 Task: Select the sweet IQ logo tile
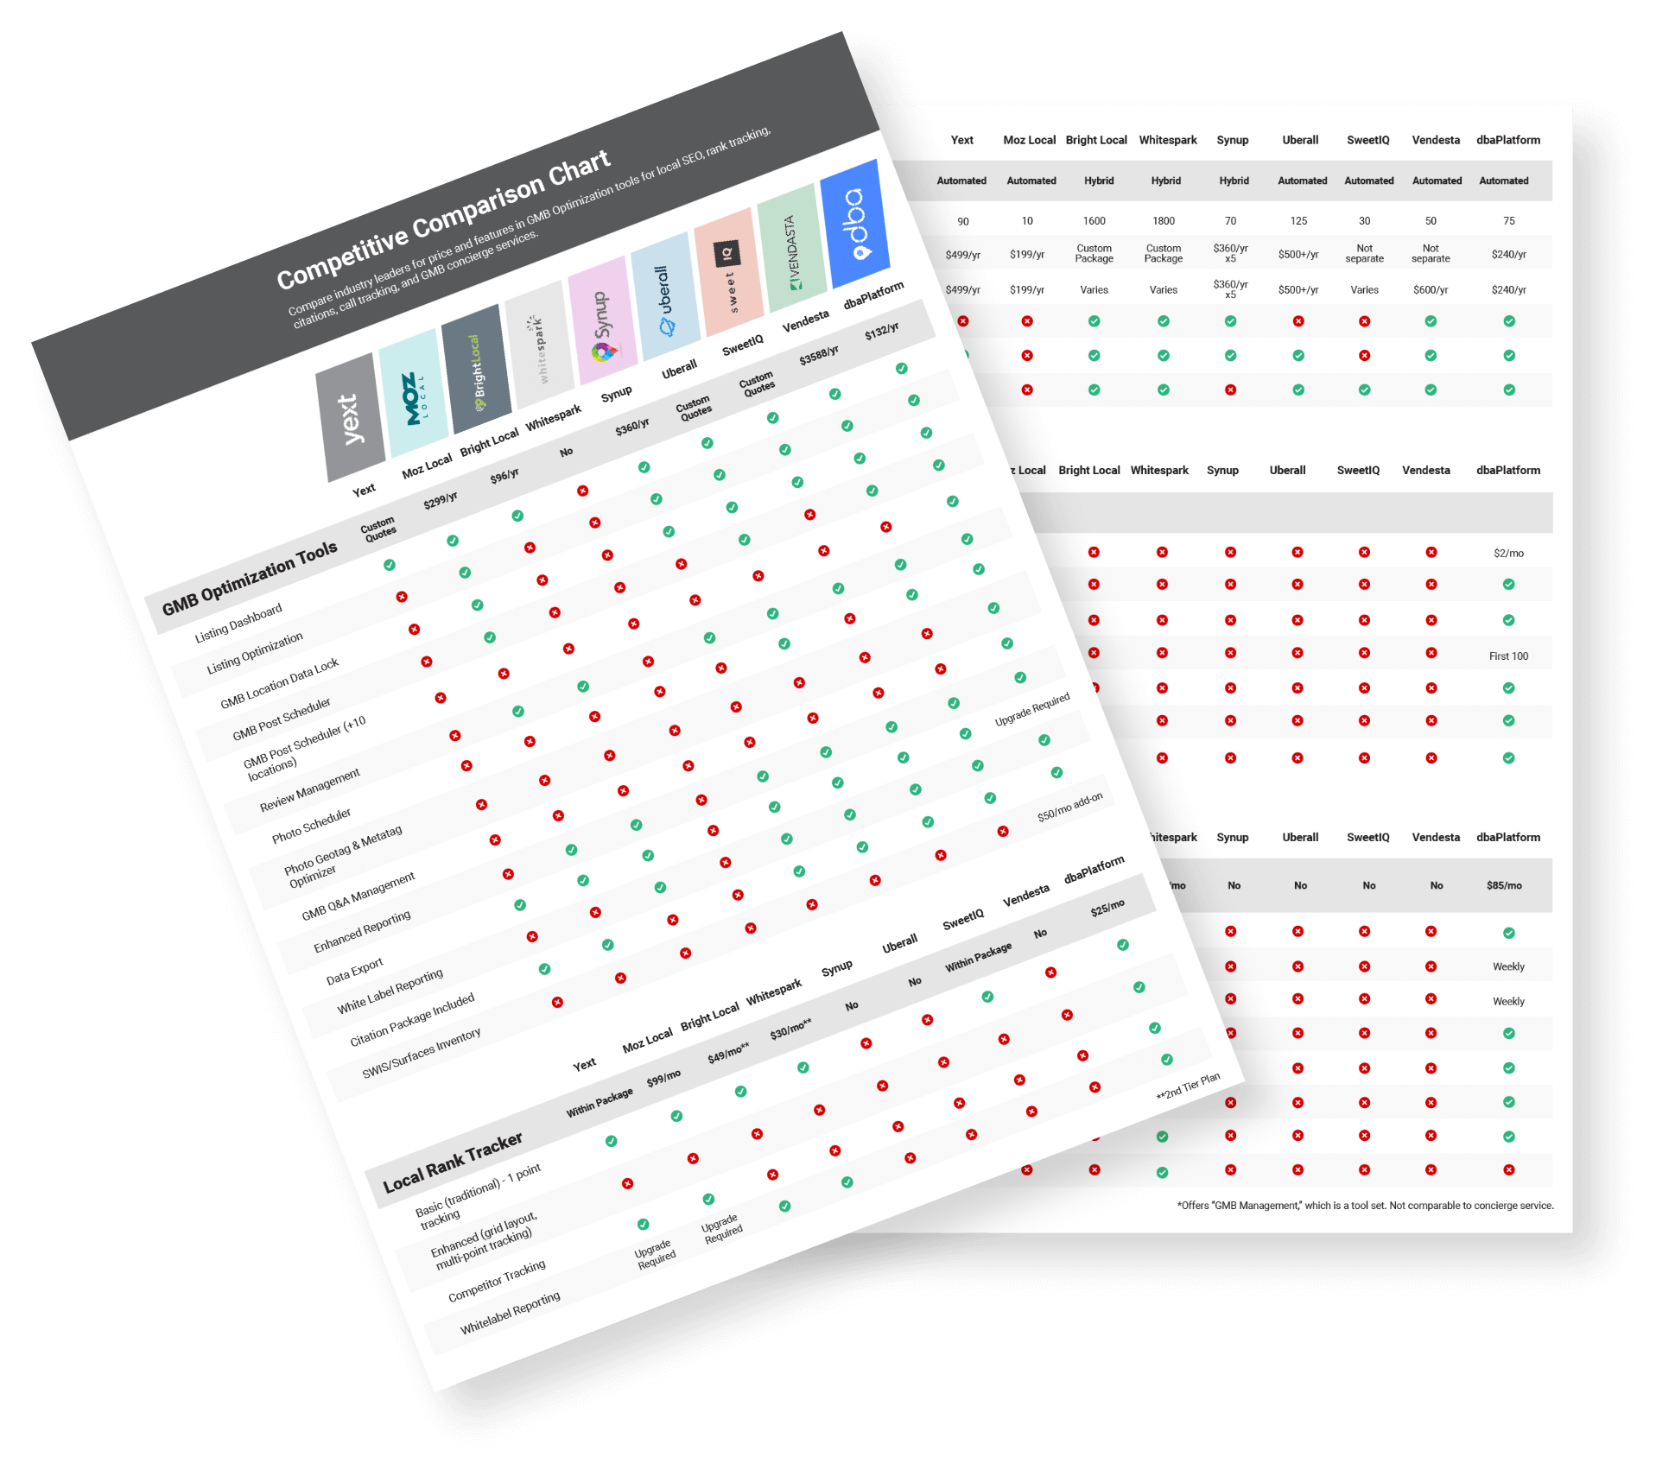pyautogui.click(x=729, y=272)
